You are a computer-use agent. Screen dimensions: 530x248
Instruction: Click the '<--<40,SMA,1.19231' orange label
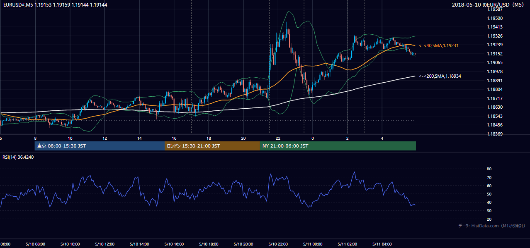click(x=438, y=45)
